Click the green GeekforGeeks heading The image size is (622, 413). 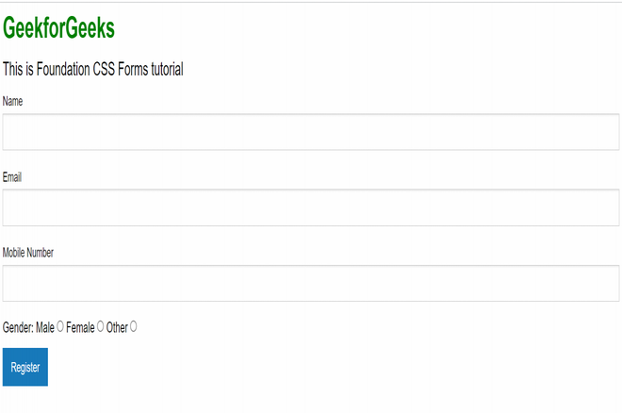(x=58, y=29)
